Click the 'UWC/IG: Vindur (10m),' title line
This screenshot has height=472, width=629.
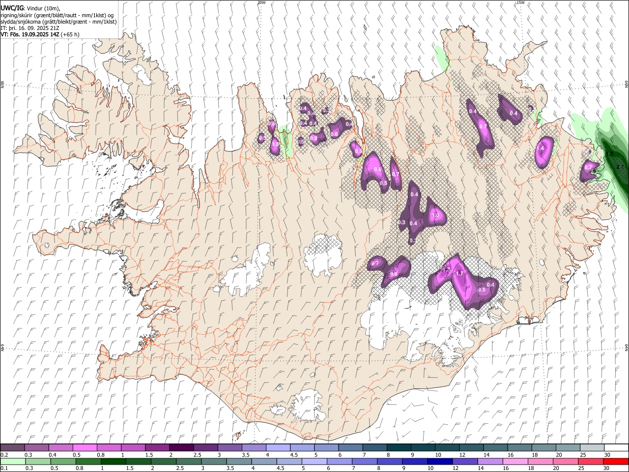point(30,8)
